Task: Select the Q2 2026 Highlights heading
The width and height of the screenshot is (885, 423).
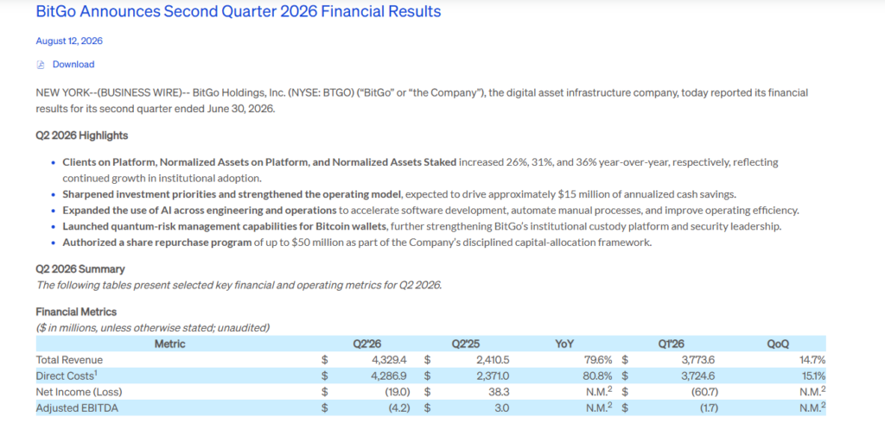Action: (x=82, y=136)
